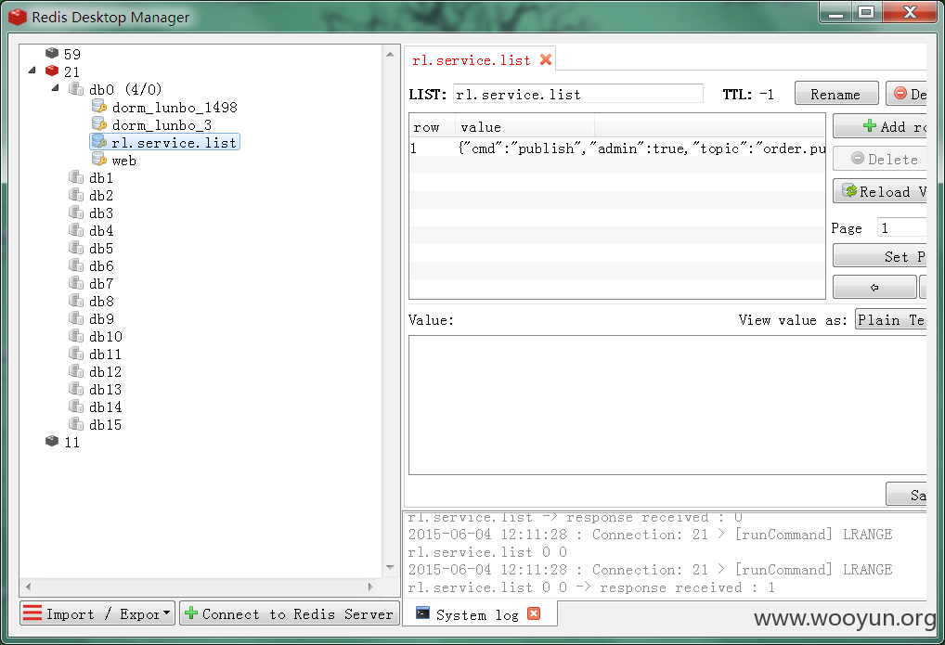Image resolution: width=945 pixels, height=645 pixels.
Task: Click the database icon beside db1
Action: 76,177
